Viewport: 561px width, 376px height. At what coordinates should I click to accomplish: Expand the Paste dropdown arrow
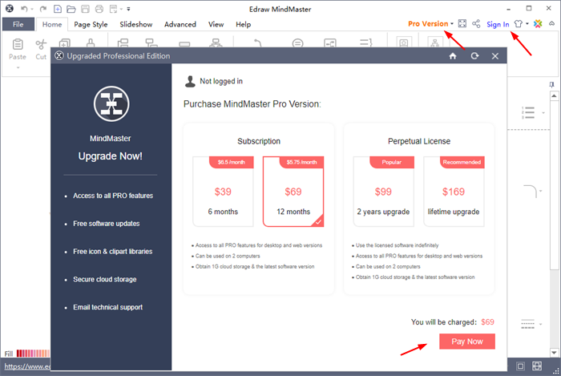18,67
